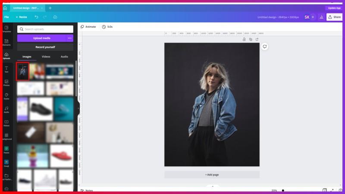Lock the page using padlock icon
Screen dimensions: 345x194
click(244, 39)
